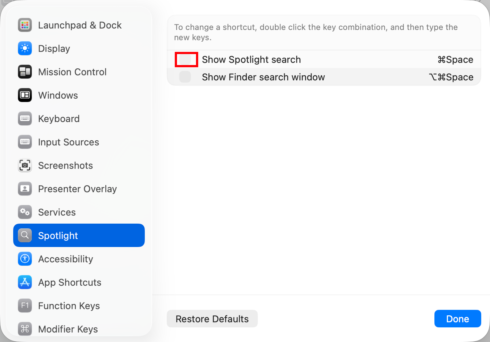
Task: Click the Display brightness icon
Action: click(24, 48)
